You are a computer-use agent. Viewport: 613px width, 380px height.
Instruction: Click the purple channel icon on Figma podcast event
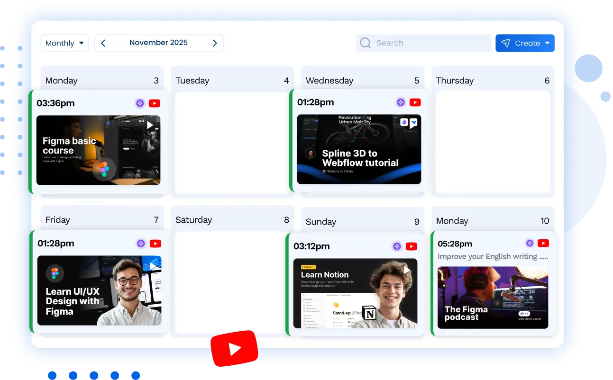(x=529, y=243)
